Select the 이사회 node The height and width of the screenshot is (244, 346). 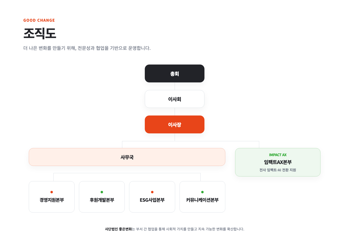174,99
